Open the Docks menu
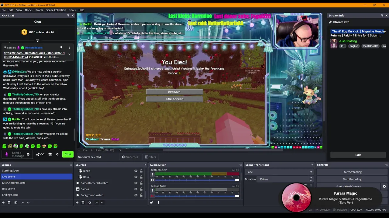 coord(29,10)
